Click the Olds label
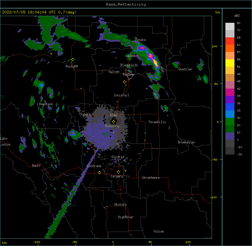252x246 pixels. point(113,115)
